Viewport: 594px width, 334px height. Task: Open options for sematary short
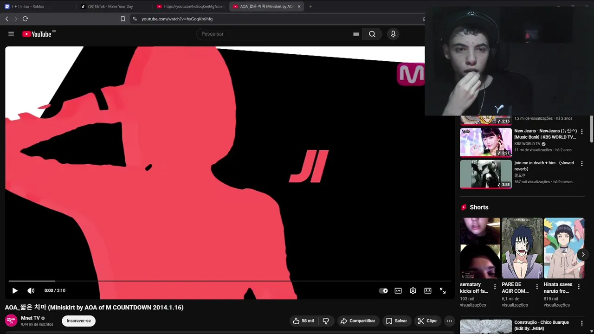[x=495, y=287]
